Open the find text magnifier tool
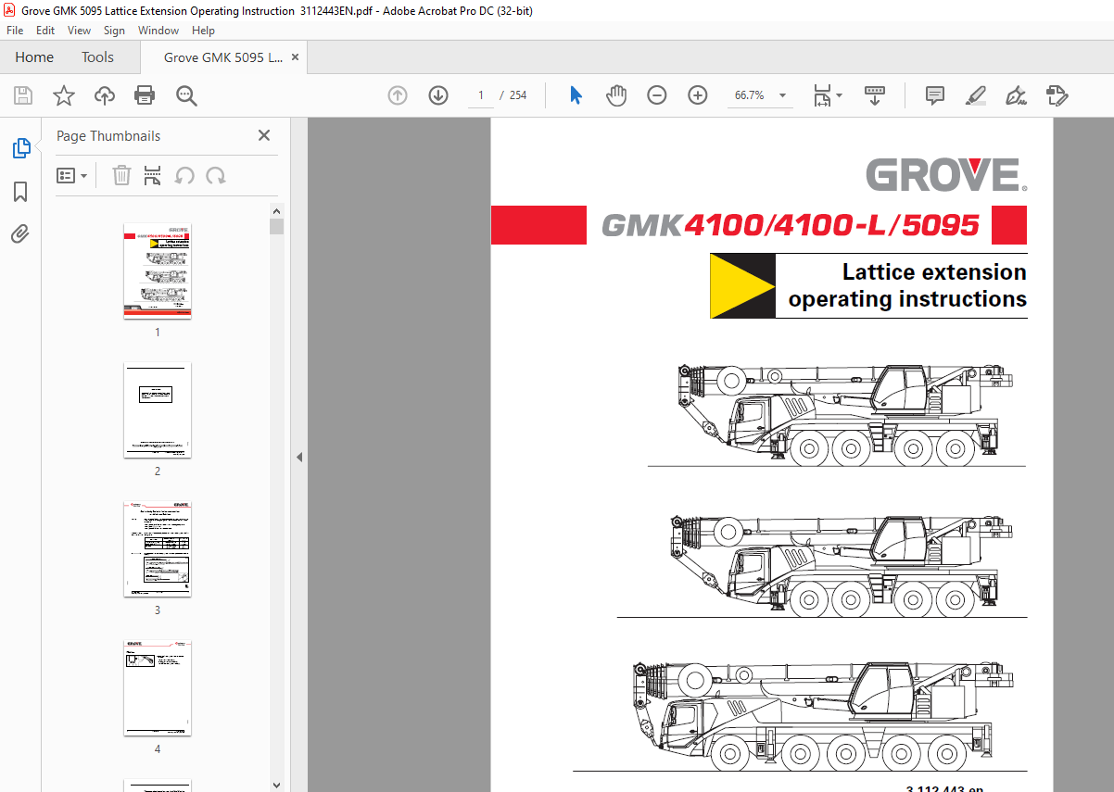 pyautogui.click(x=186, y=95)
